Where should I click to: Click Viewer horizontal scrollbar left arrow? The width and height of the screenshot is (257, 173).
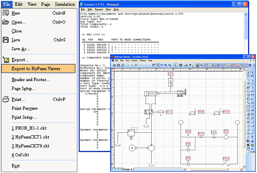coord(184,169)
